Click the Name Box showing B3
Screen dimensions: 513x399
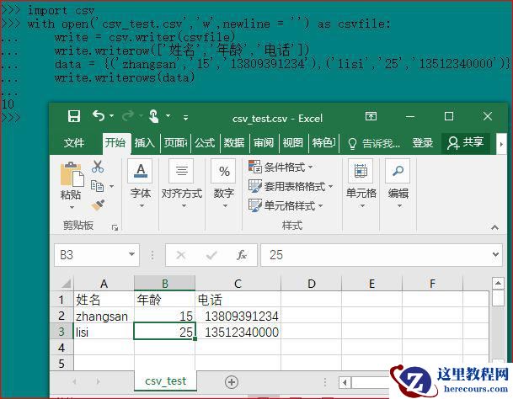(91, 255)
